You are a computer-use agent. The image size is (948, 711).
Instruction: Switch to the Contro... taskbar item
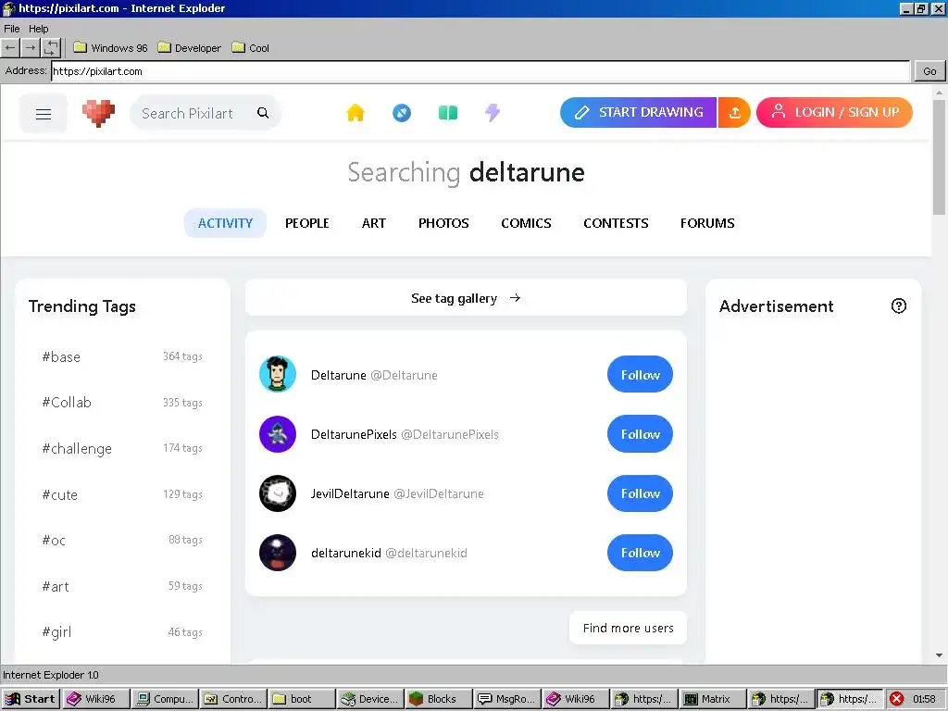coord(233,699)
